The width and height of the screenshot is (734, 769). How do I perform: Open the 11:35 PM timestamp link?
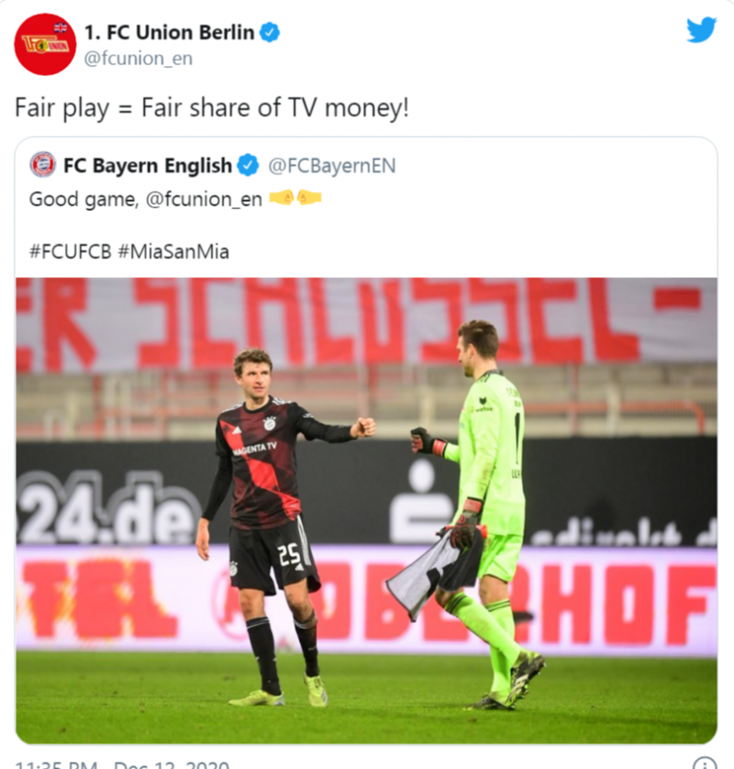(x=56, y=764)
